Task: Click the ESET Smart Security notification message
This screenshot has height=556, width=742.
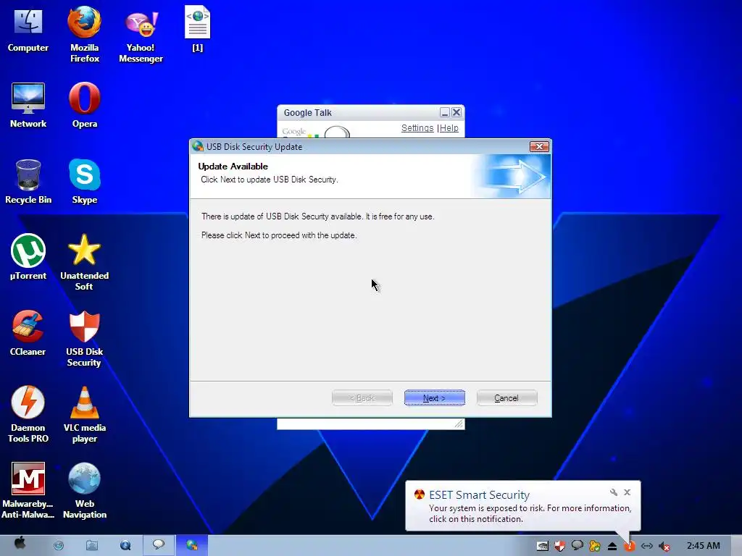Action: (x=530, y=513)
